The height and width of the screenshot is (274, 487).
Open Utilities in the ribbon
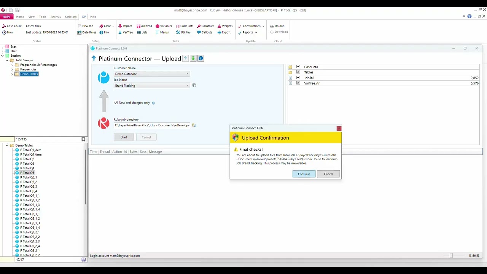point(183,32)
